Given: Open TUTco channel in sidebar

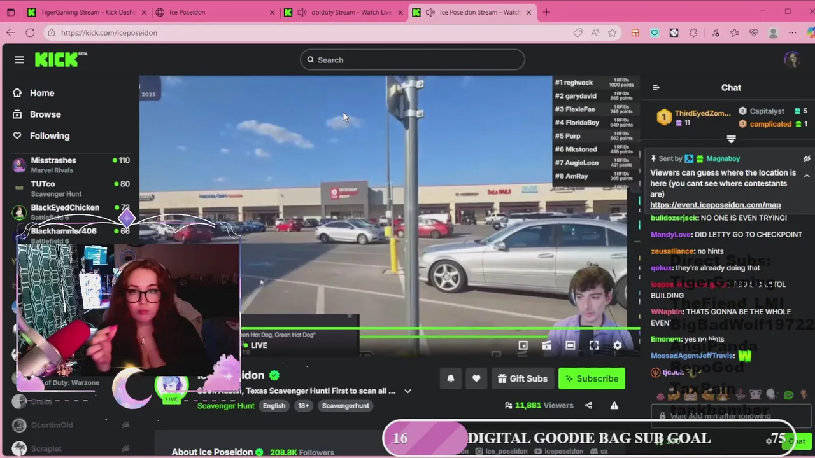Looking at the screenshot, I should [x=70, y=188].
